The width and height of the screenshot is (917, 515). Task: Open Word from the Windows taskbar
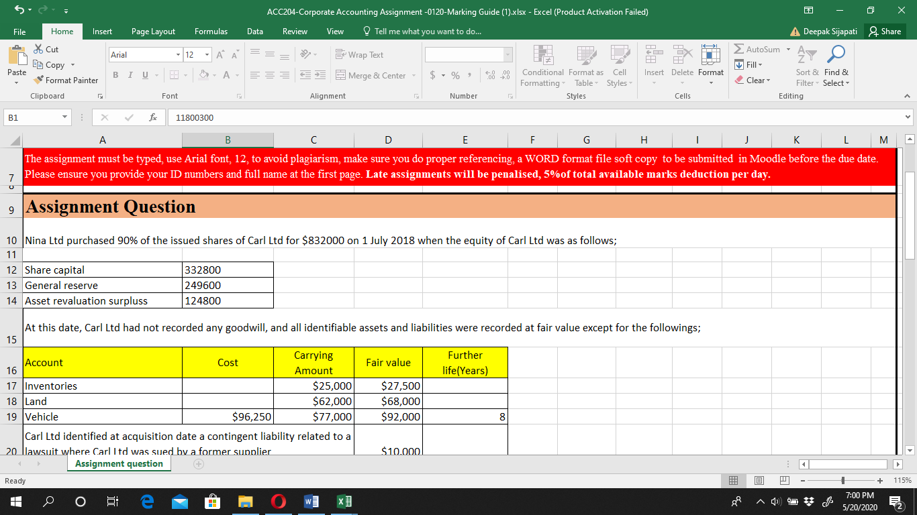point(311,502)
